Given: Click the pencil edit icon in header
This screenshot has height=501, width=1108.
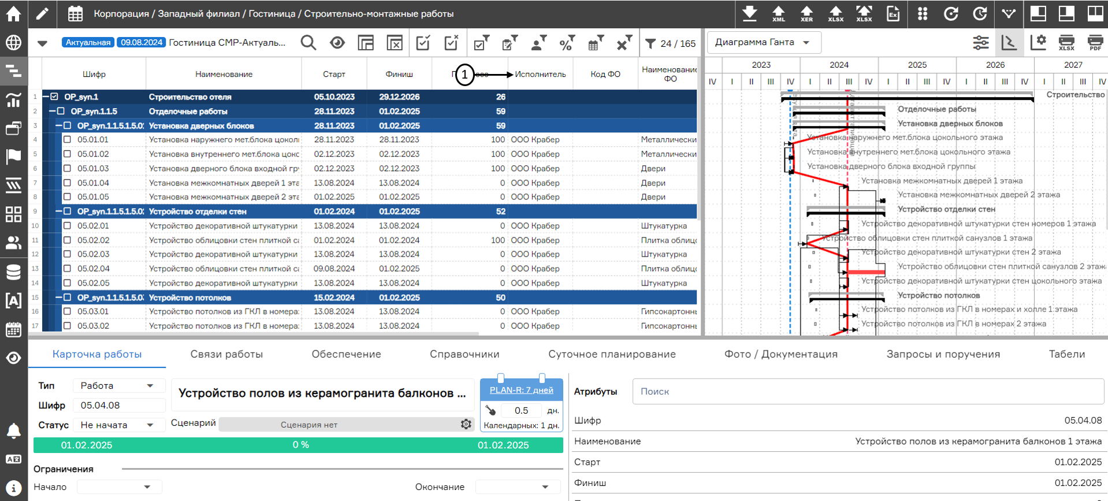Looking at the screenshot, I should (42, 13).
